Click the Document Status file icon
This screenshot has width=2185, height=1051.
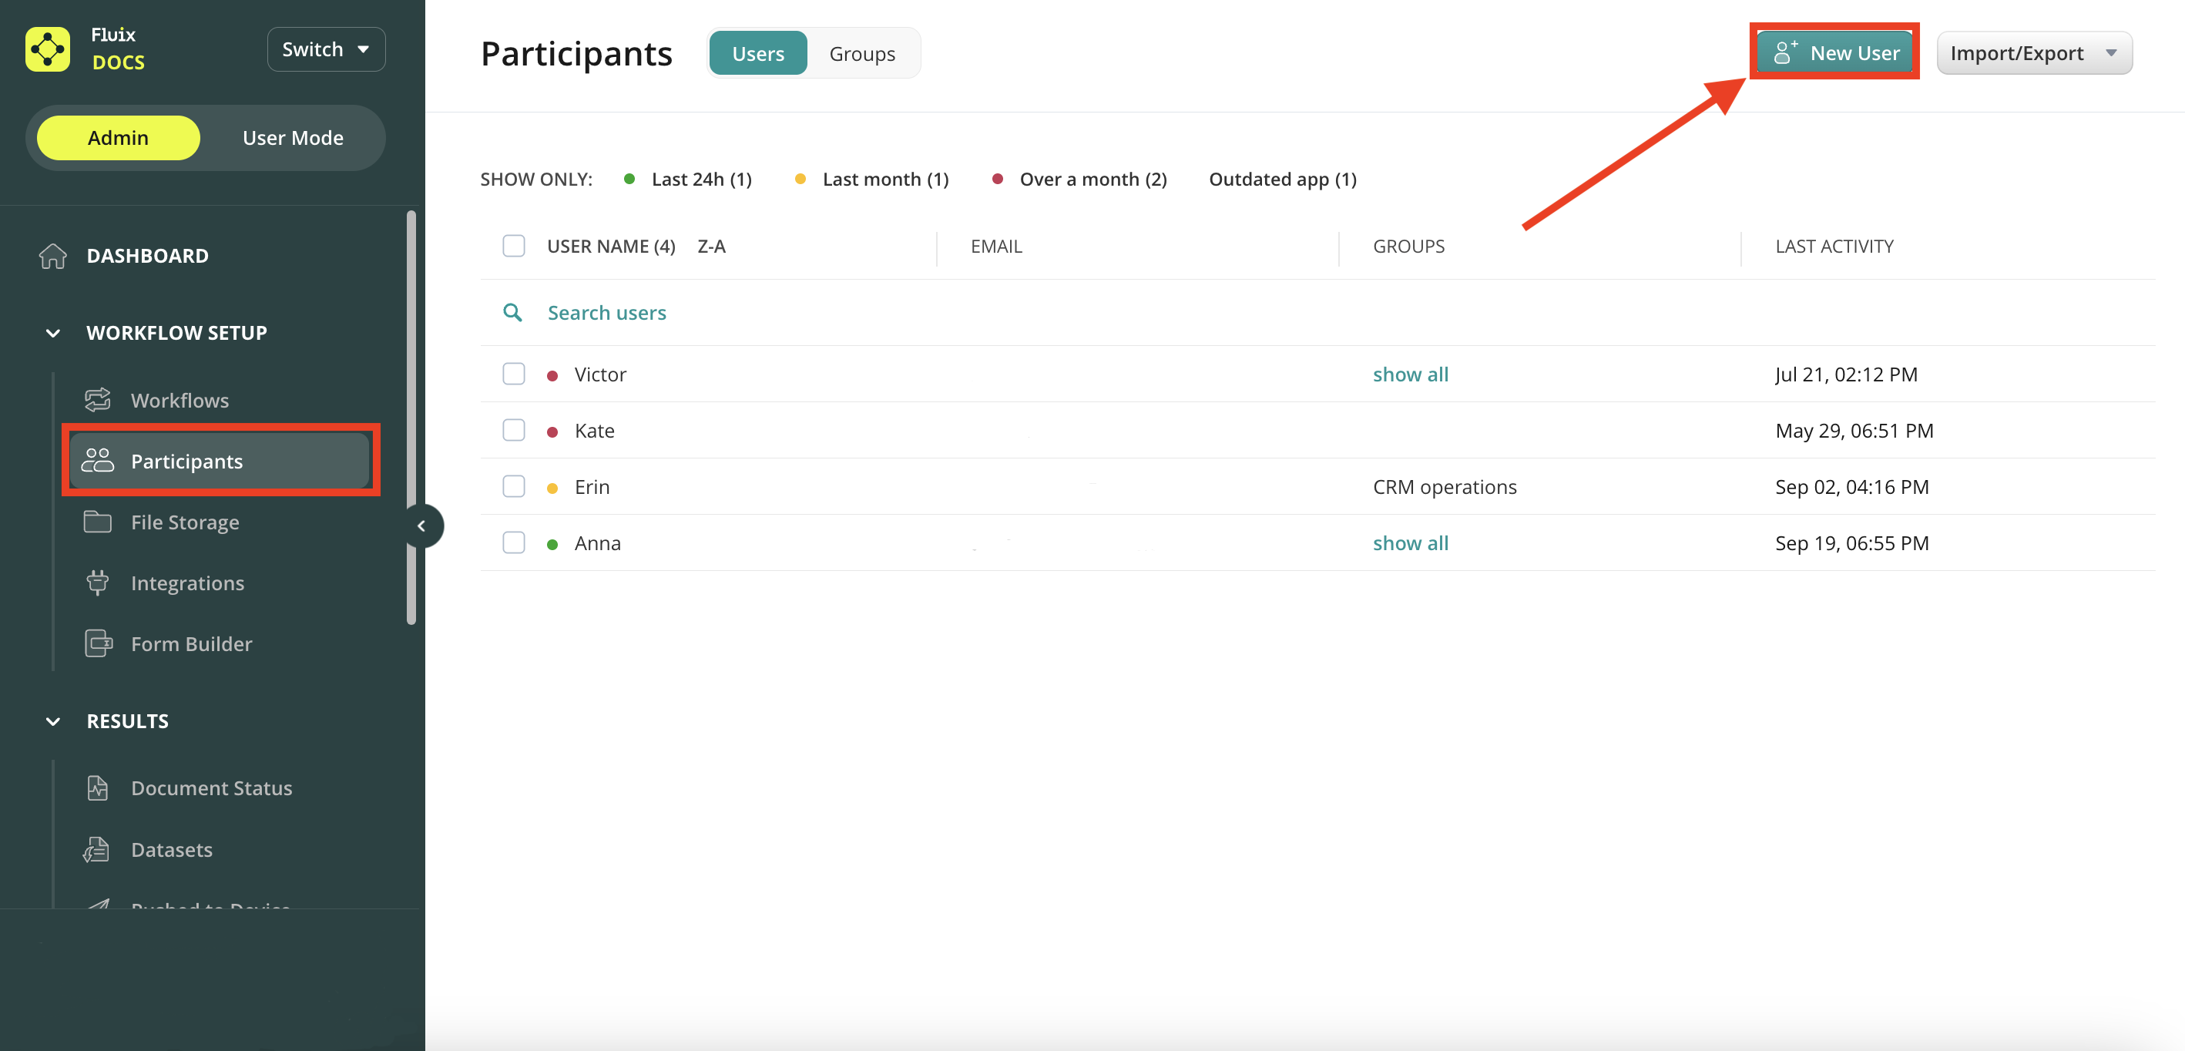(x=98, y=788)
